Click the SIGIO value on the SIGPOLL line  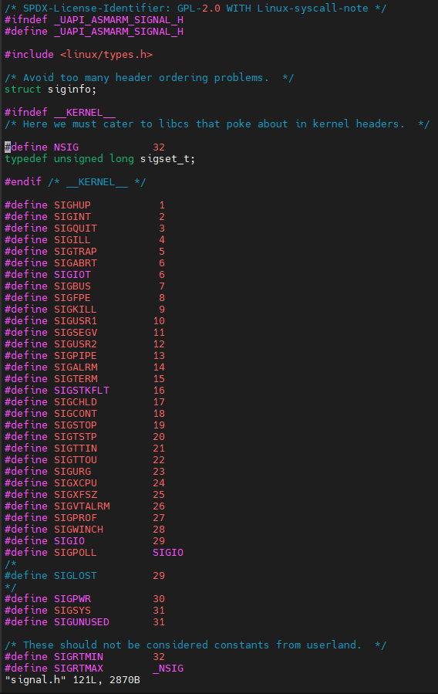click(168, 552)
